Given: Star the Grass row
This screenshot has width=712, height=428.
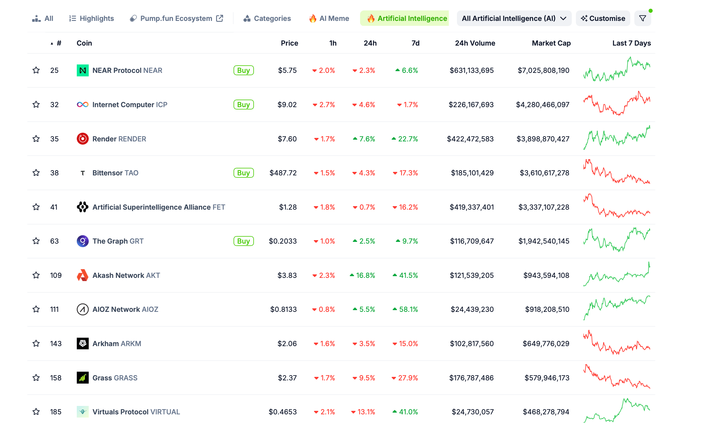Looking at the screenshot, I should pyautogui.click(x=36, y=378).
